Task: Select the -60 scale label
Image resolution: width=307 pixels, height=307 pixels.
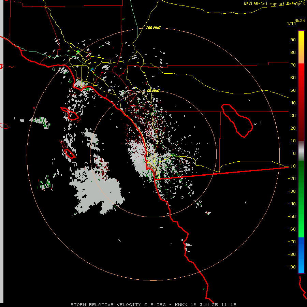Action: pos(292,229)
